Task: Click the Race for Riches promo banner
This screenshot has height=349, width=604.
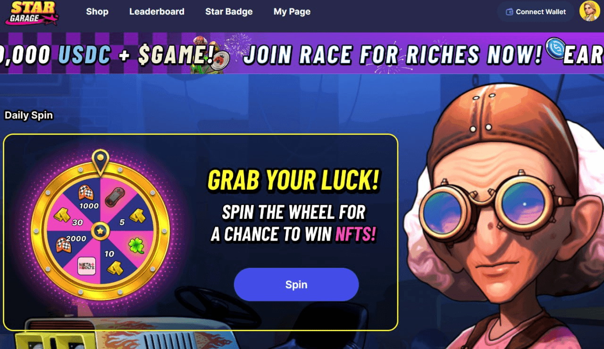Action: click(302, 53)
